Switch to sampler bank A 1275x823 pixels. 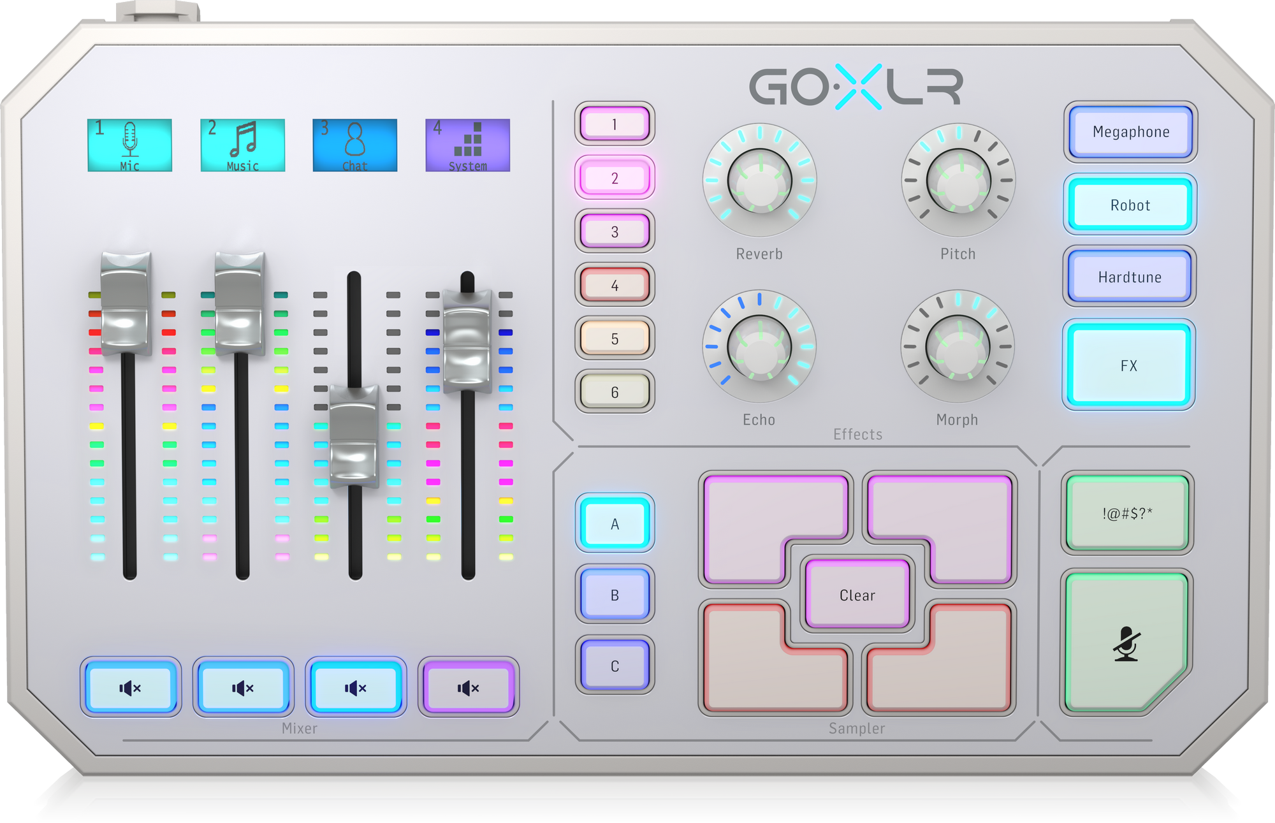[615, 523]
